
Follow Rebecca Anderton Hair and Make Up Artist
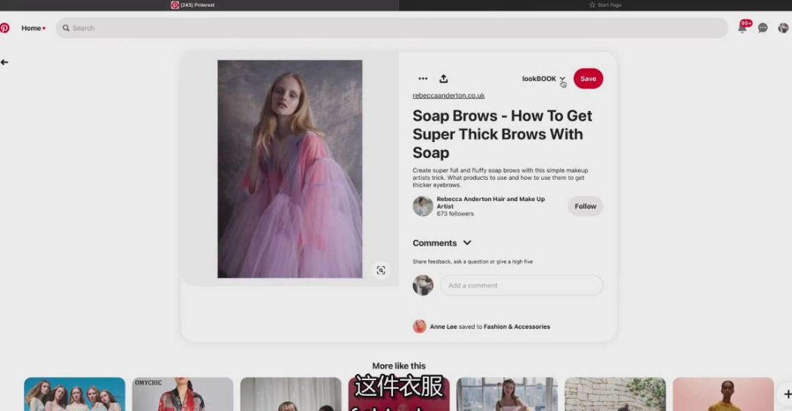(585, 206)
